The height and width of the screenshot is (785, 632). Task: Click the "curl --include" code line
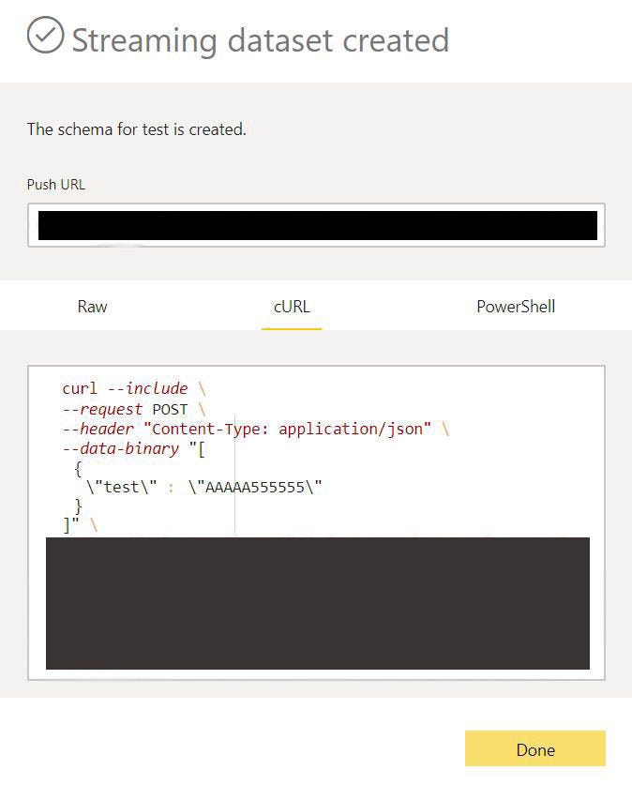125,388
